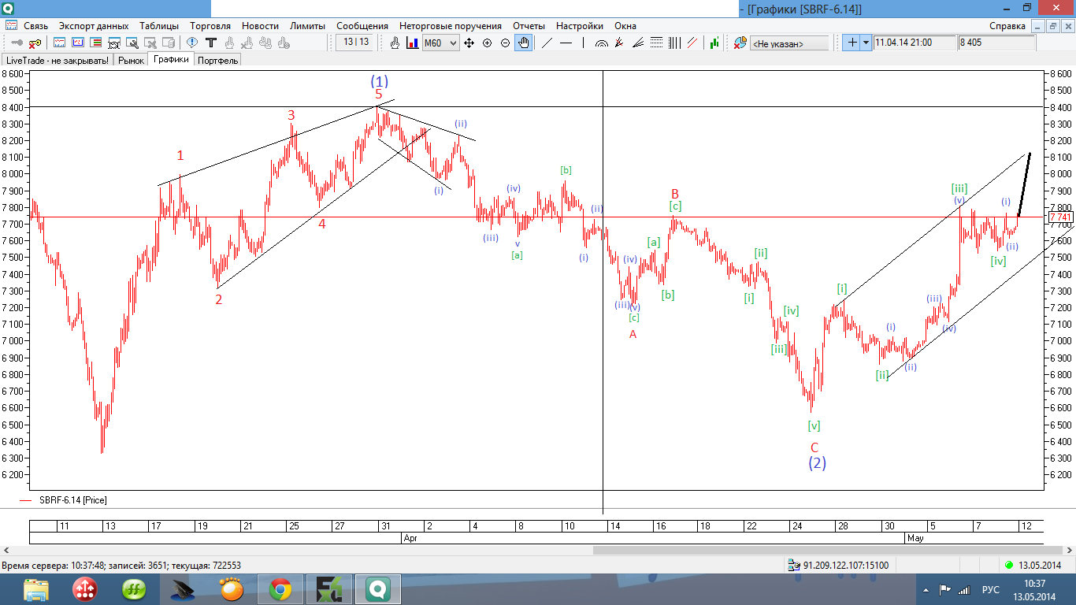Click the chart scrollbar right arrow
The height and width of the screenshot is (605, 1076).
pos(1068,550)
